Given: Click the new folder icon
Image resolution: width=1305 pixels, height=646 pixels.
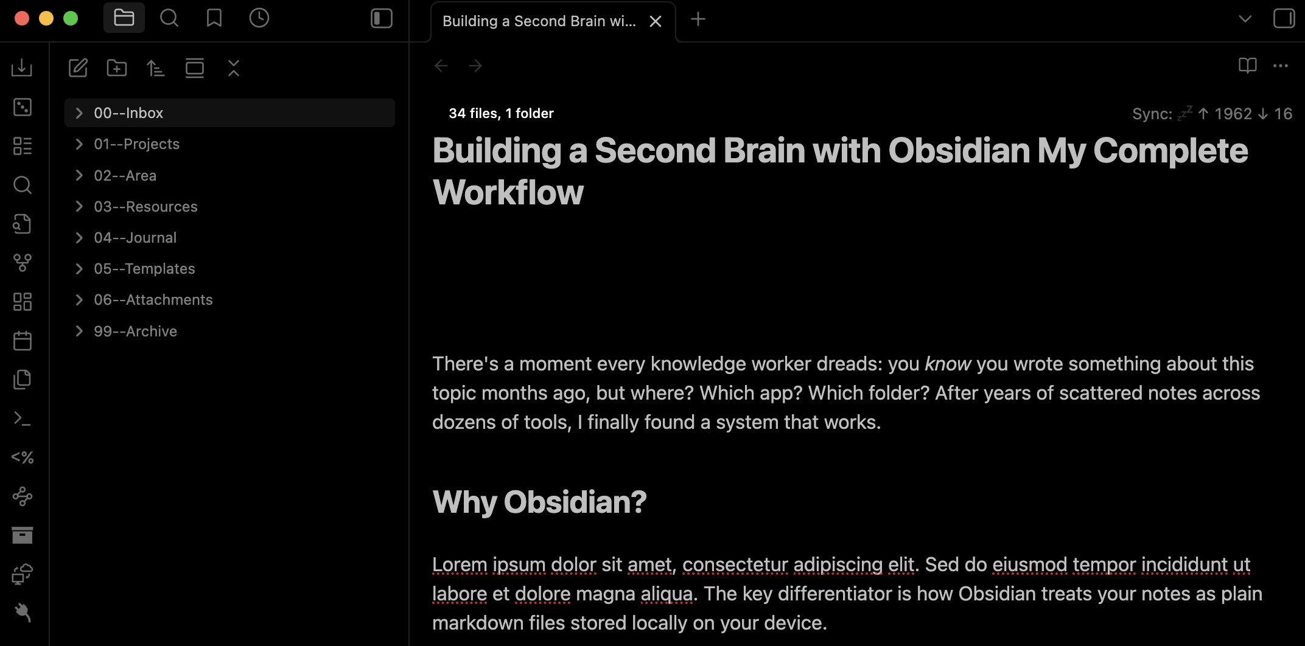Looking at the screenshot, I should pyautogui.click(x=117, y=68).
